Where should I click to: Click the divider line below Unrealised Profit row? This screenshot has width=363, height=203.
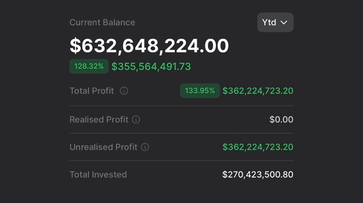pos(181,161)
